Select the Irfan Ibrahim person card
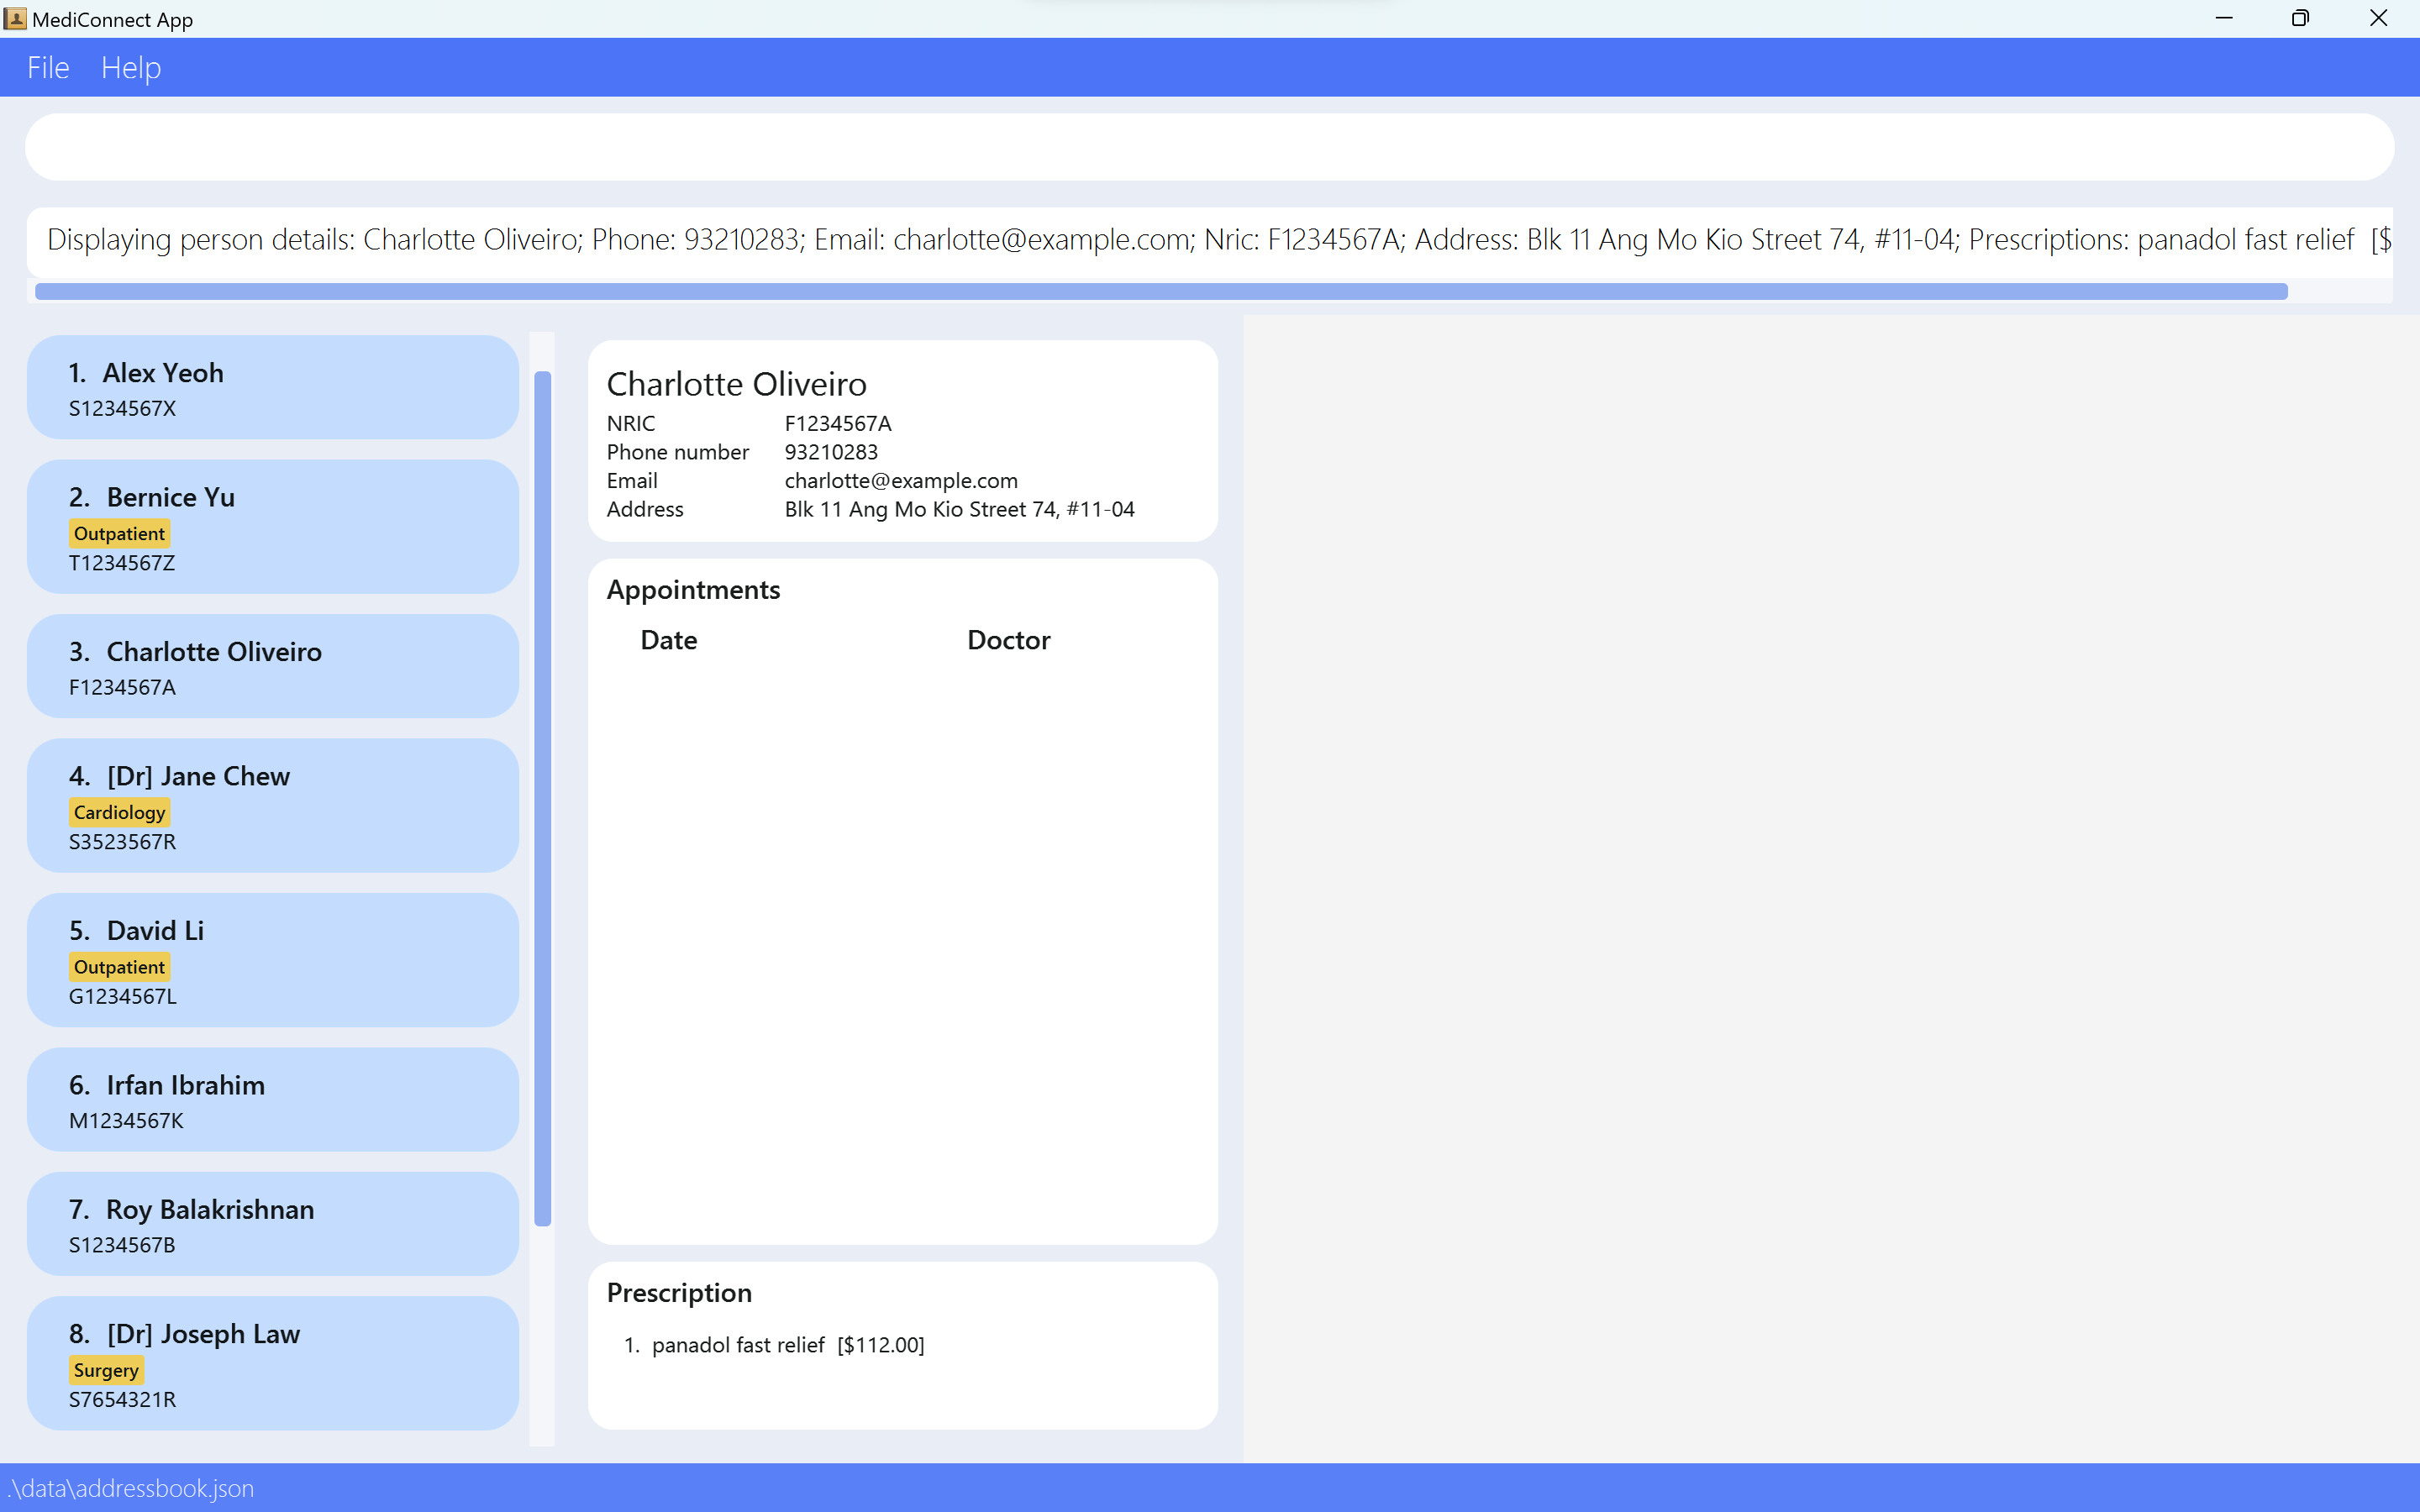Screen dimensions: 2420x1512 (272, 1100)
